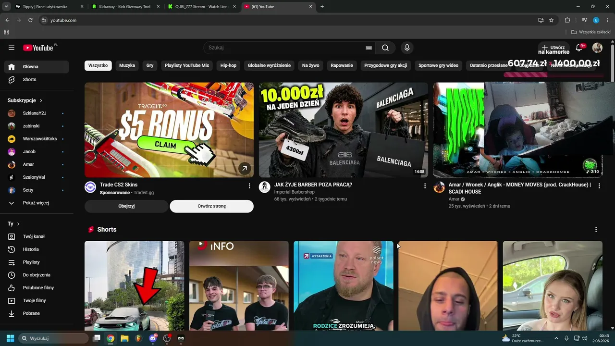Open Twój kanał in the sidebar
The image size is (615, 346).
[37, 236]
